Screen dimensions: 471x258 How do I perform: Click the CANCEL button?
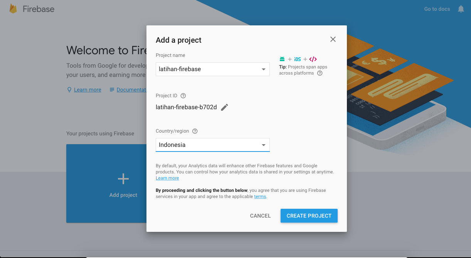coord(260,216)
